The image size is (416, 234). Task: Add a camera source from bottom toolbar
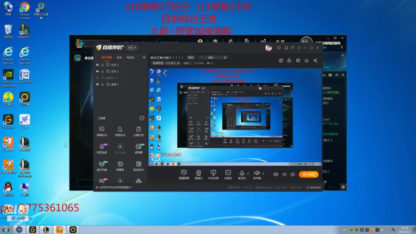tap(199, 175)
